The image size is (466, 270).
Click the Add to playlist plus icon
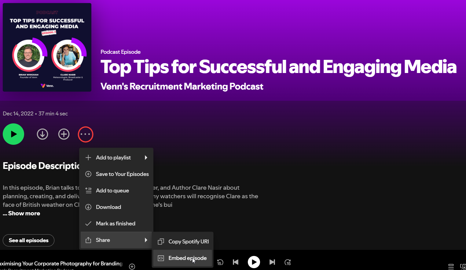[x=88, y=158]
